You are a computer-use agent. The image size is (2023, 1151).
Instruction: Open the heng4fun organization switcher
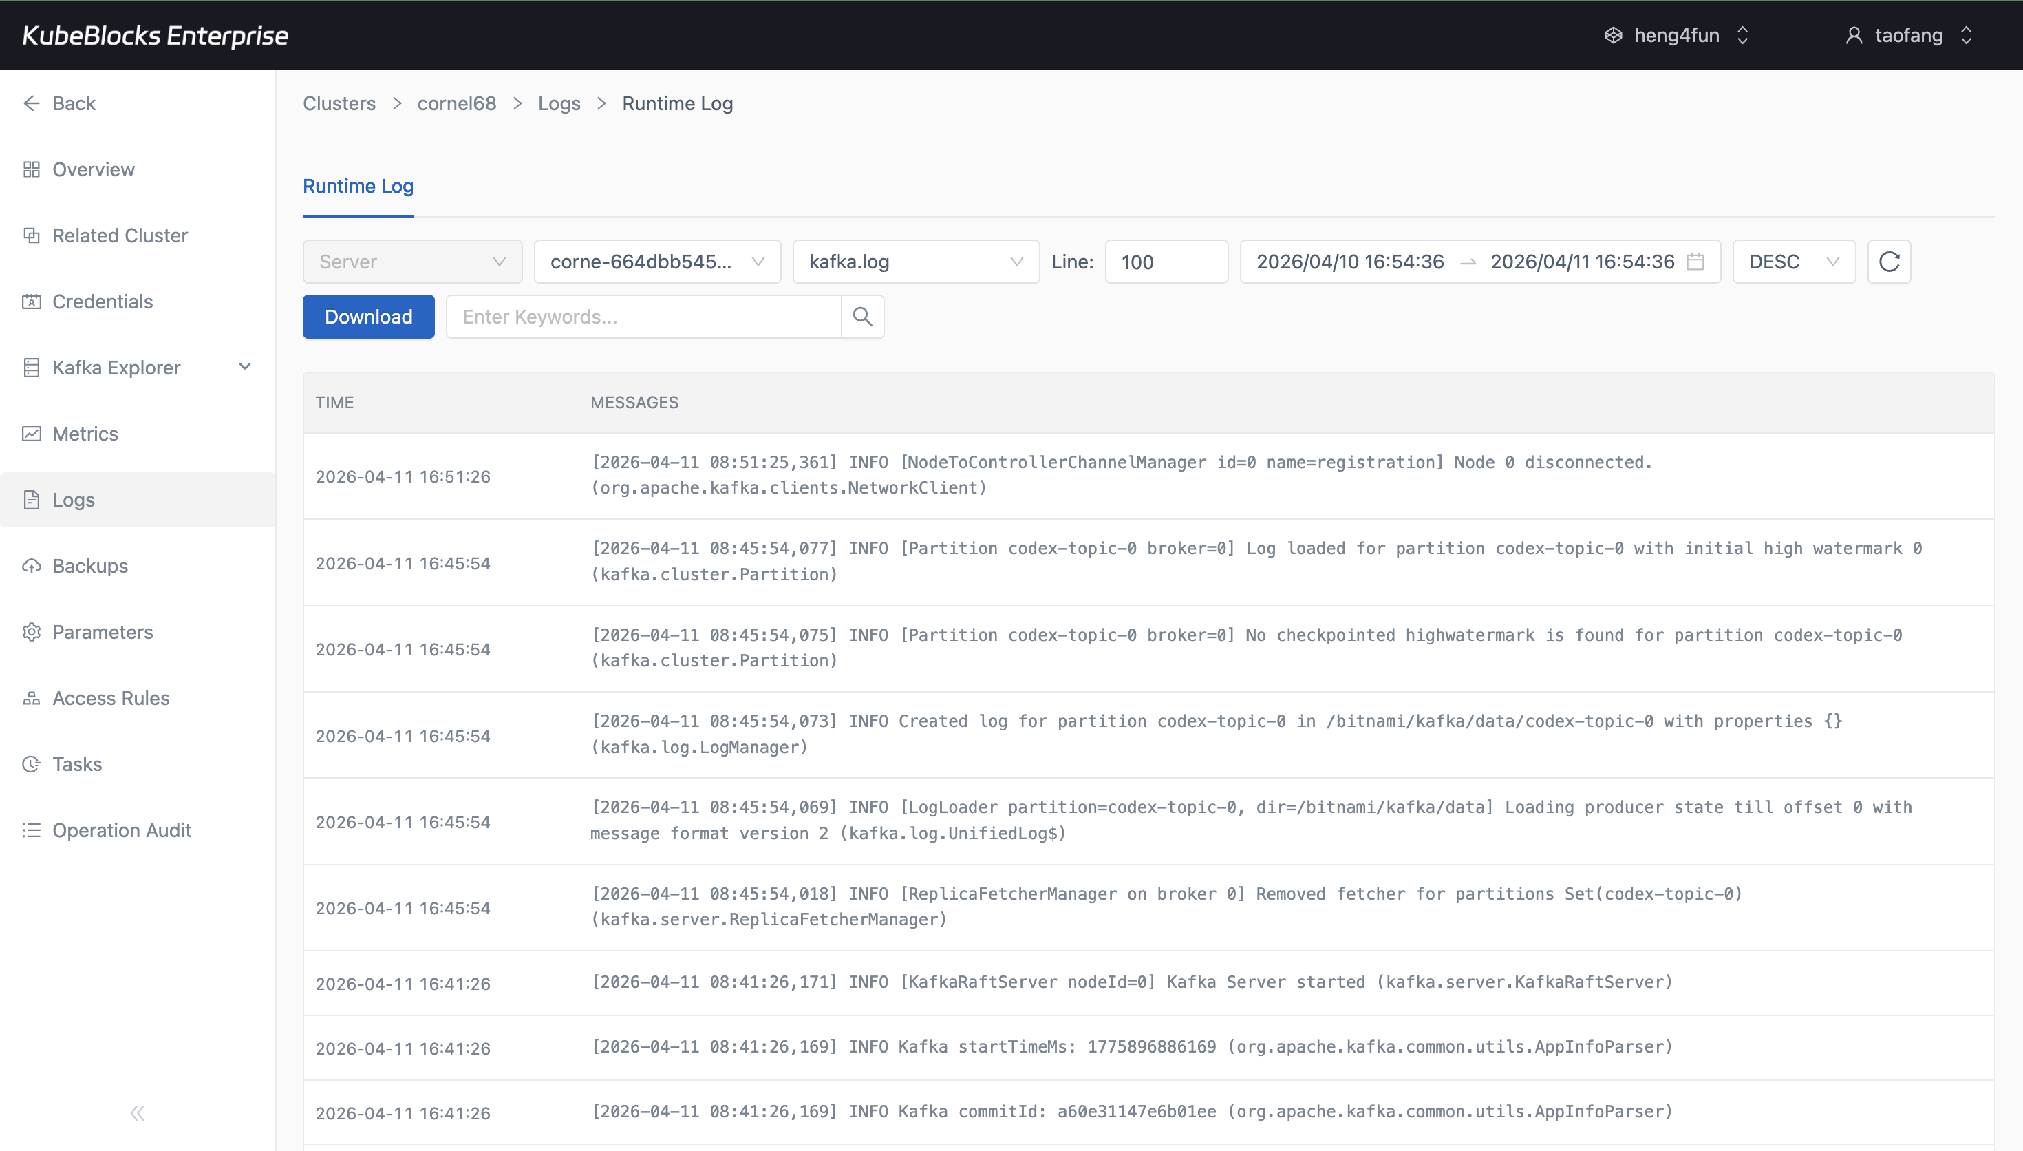1676,36
